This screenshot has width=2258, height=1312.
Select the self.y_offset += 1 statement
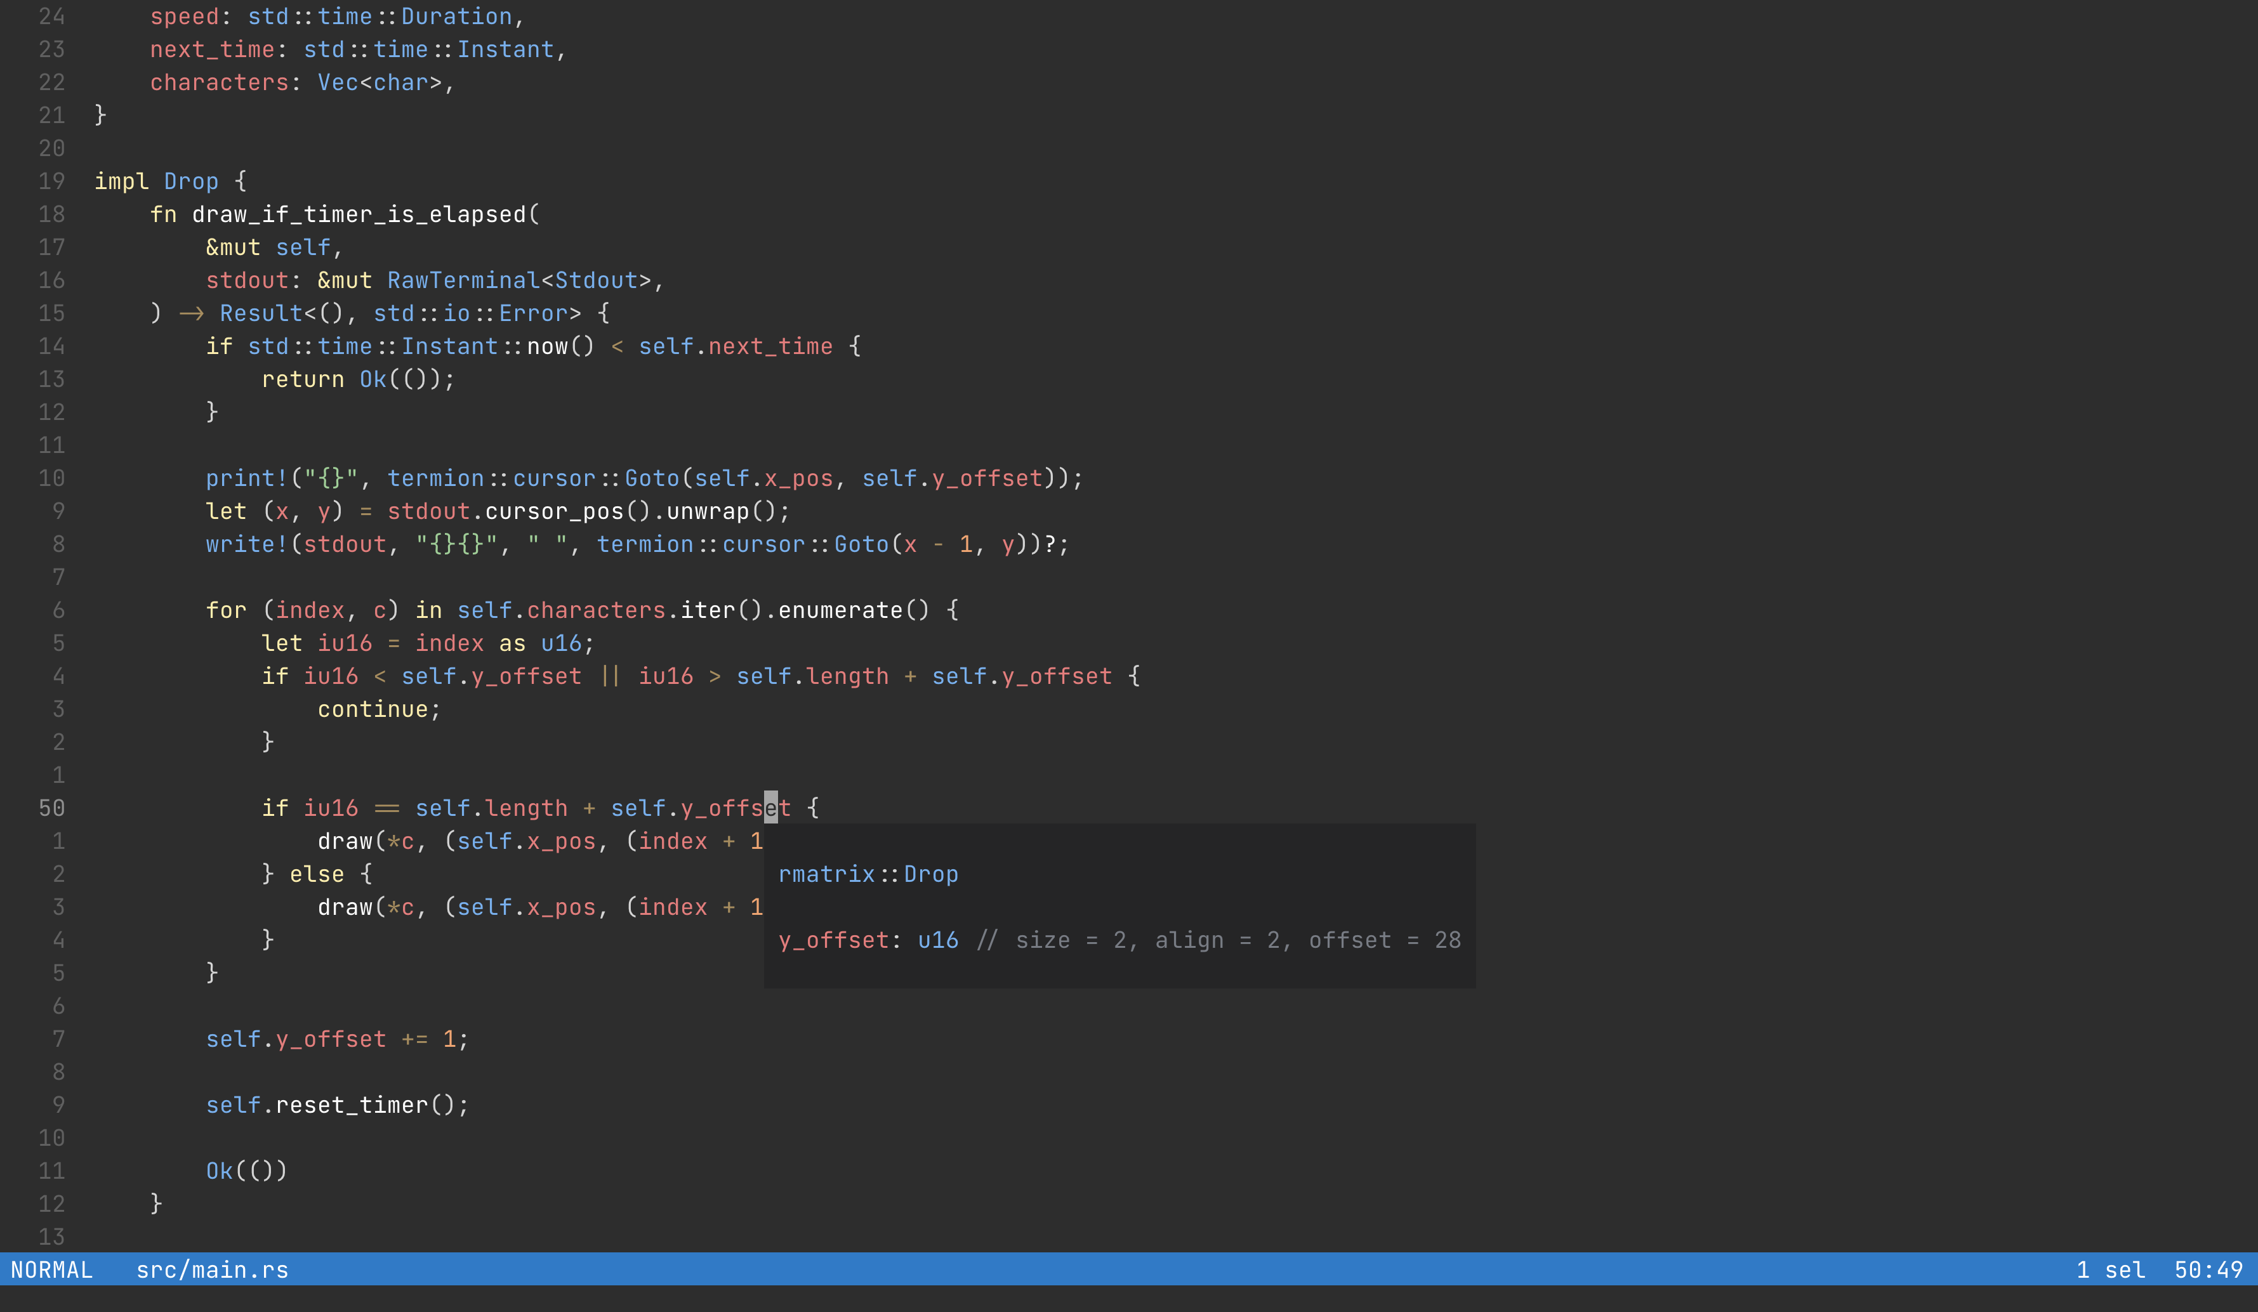point(336,1039)
